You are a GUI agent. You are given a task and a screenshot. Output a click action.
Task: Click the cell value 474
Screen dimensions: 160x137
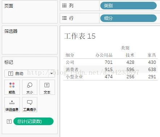(x=109, y=77)
